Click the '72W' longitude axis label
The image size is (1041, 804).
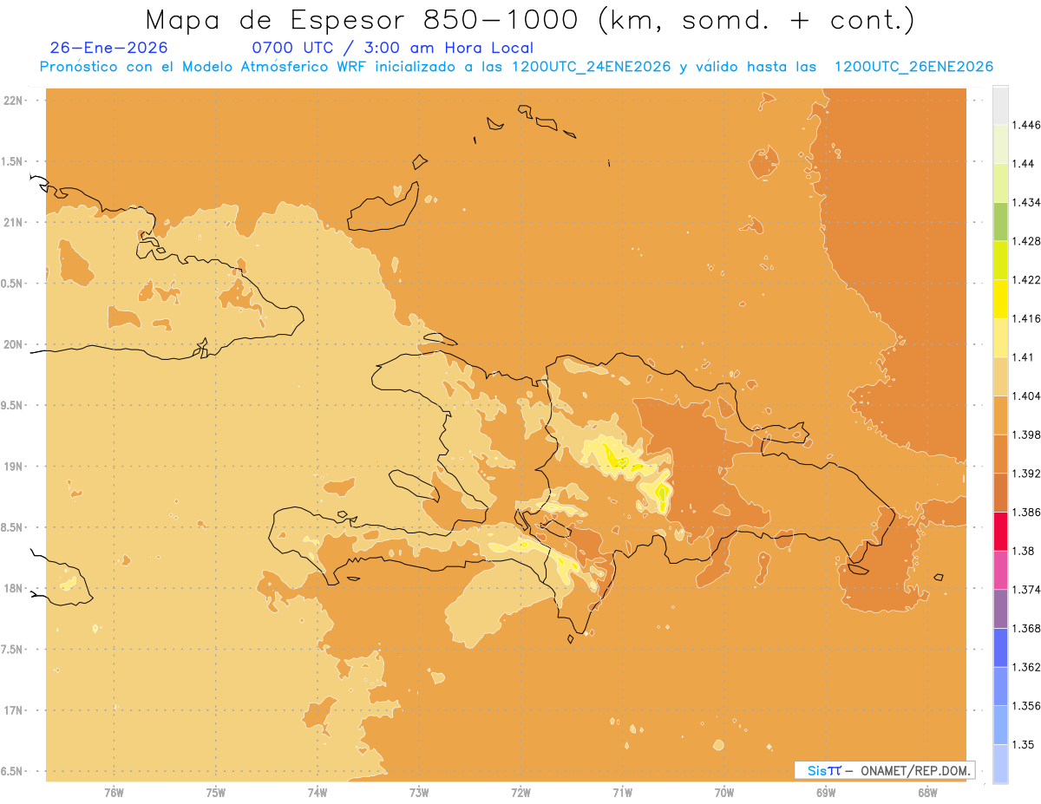[520, 793]
